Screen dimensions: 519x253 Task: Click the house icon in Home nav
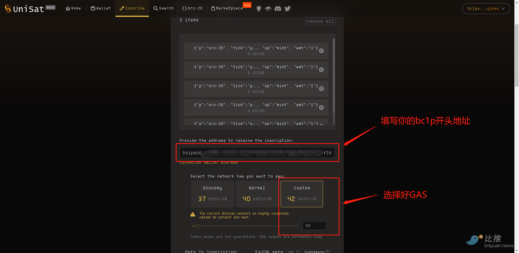tap(68, 8)
